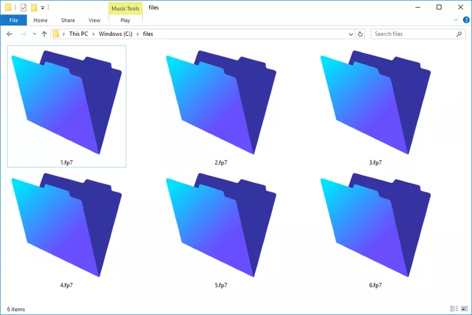Go up one folder level

point(44,34)
